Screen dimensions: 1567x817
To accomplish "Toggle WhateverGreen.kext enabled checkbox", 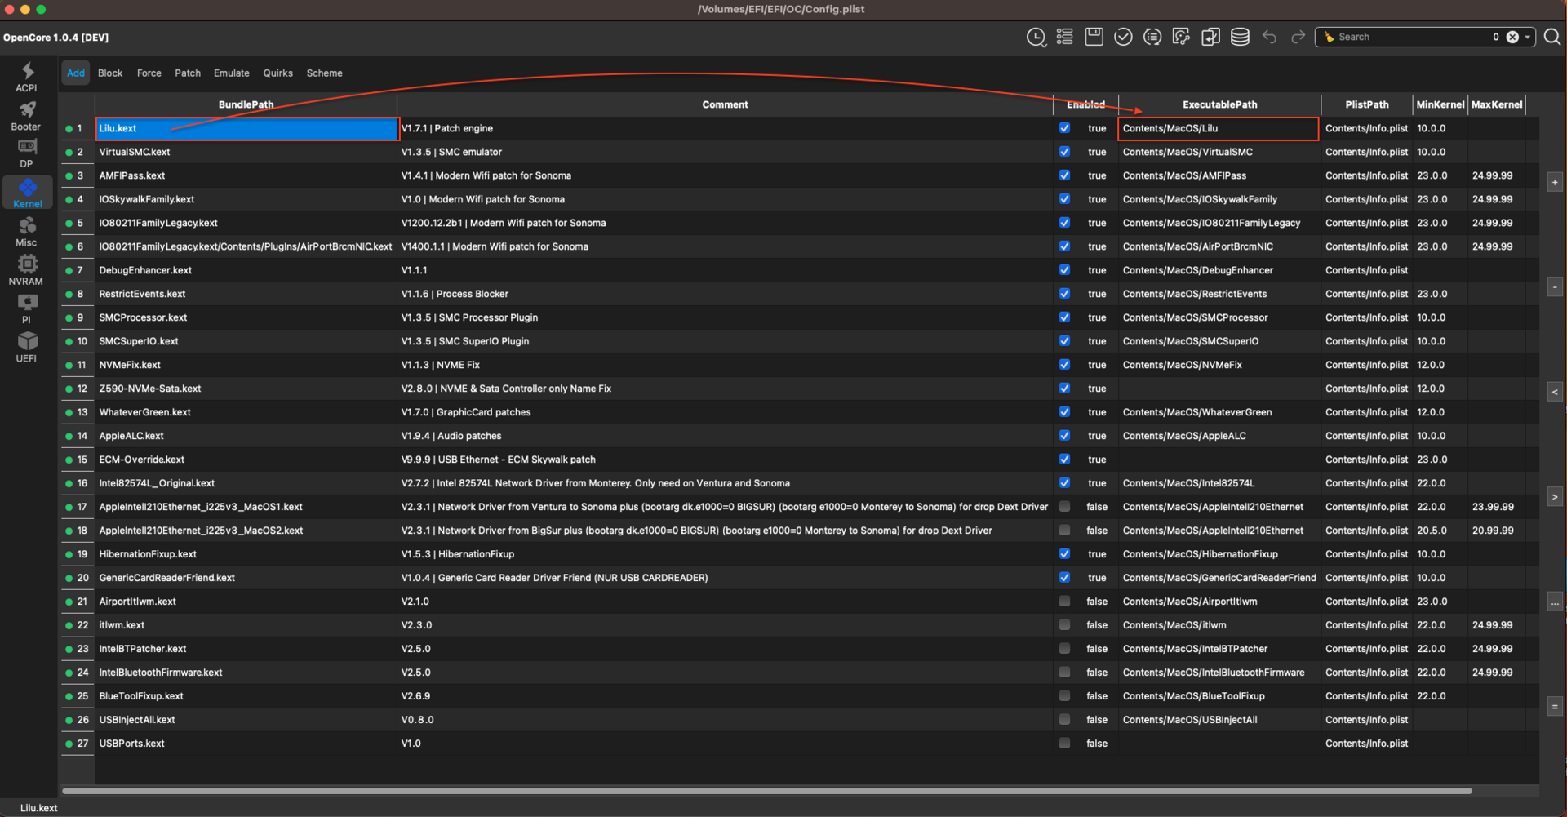I will point(1064,412).
